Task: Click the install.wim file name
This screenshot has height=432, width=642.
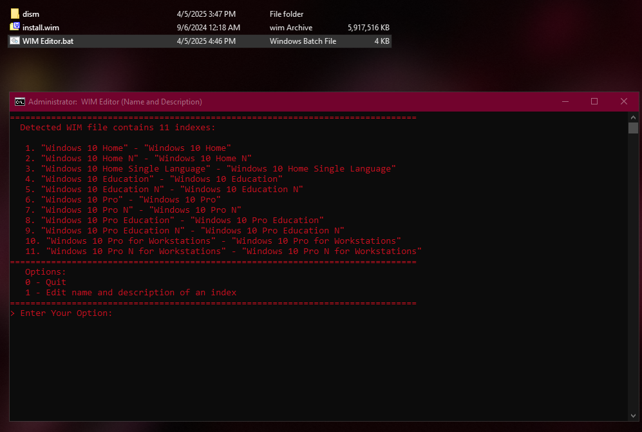Action: click(41, 28)
